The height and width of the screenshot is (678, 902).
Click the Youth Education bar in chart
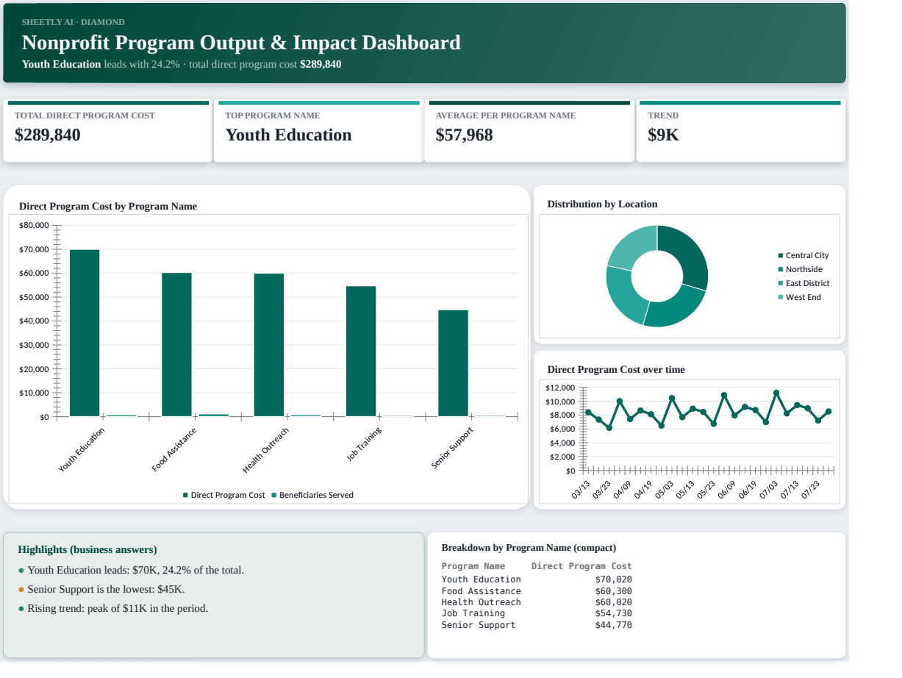click(x=85, y=333)
